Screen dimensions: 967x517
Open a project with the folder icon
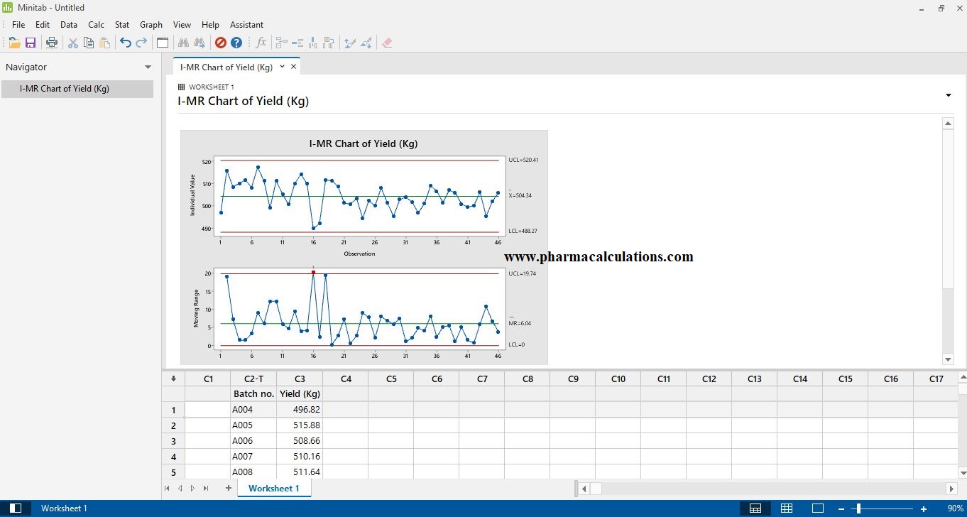tap(14, 43)
